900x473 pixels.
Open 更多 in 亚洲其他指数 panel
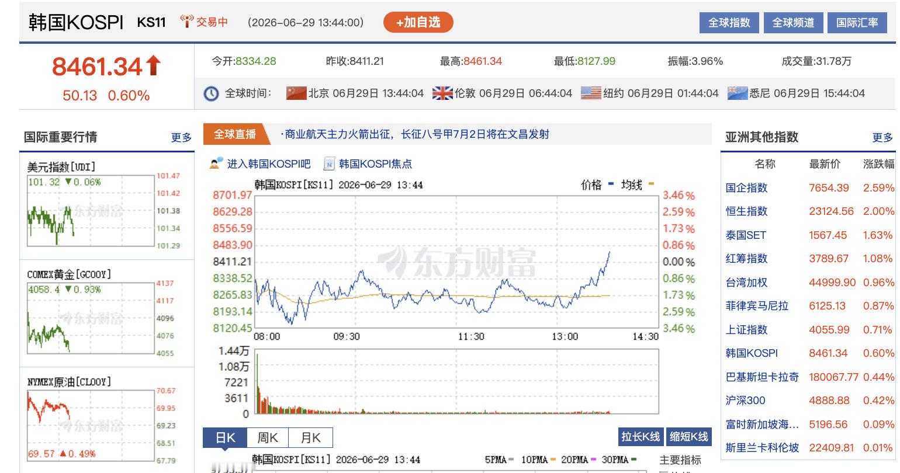[882, 137]
